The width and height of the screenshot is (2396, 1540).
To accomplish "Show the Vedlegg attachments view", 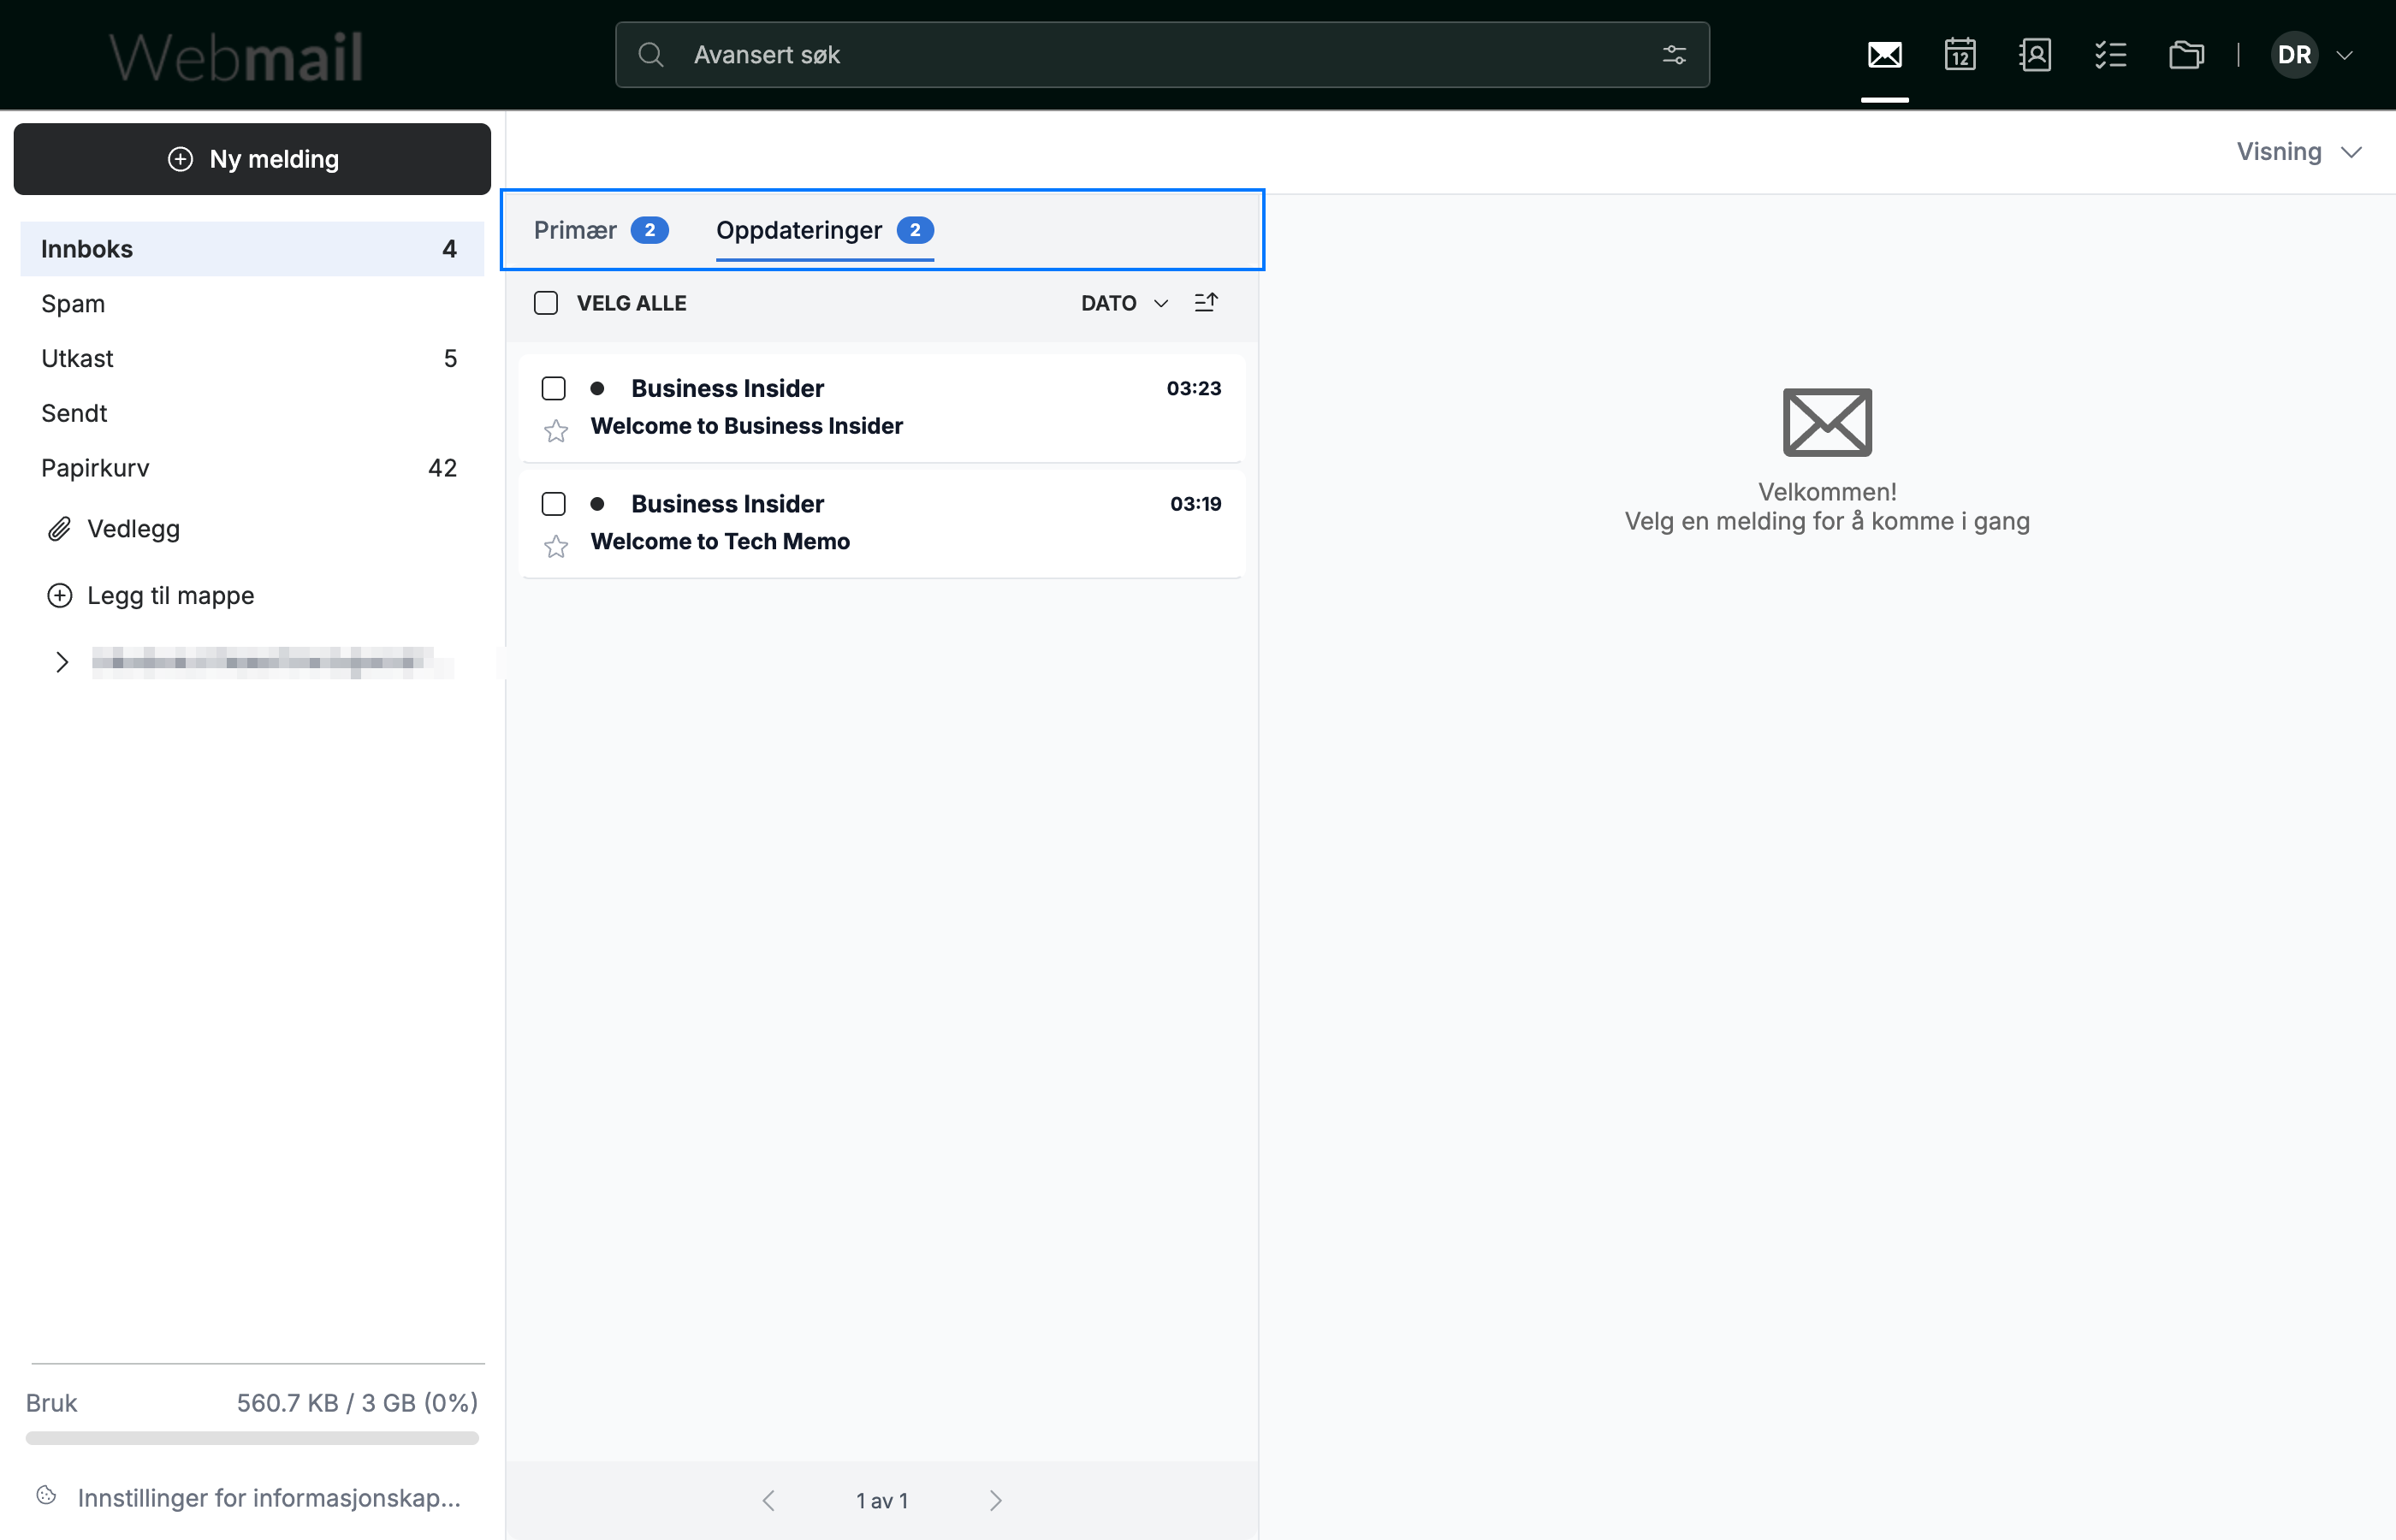I will [x=133, y=528].
